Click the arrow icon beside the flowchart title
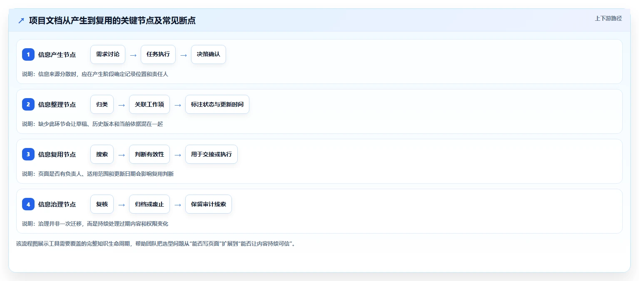This screenshot has height=281, width=639. pyautogui.click(x=21, y=21)
